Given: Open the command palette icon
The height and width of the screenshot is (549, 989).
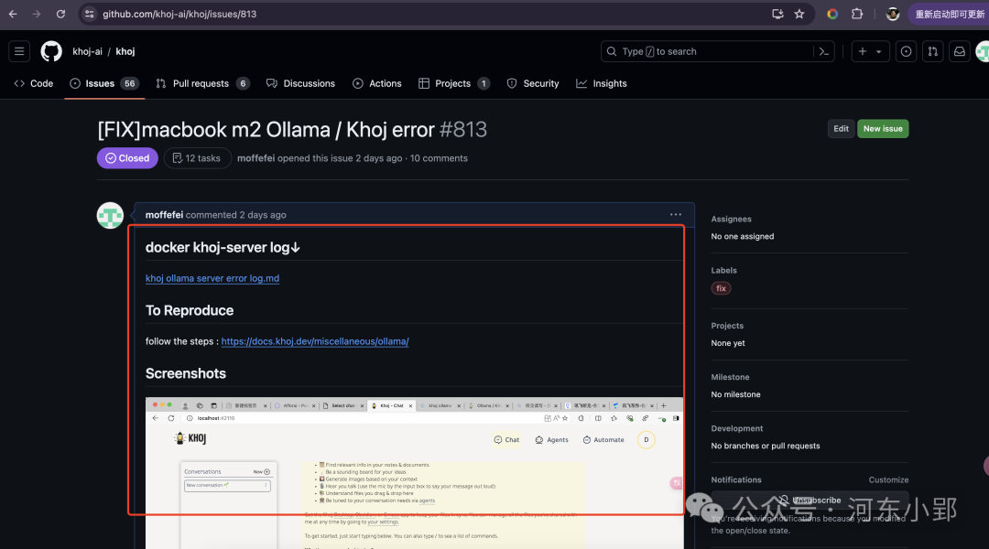Looking at the screenshot, I should (x=824, y=51).
